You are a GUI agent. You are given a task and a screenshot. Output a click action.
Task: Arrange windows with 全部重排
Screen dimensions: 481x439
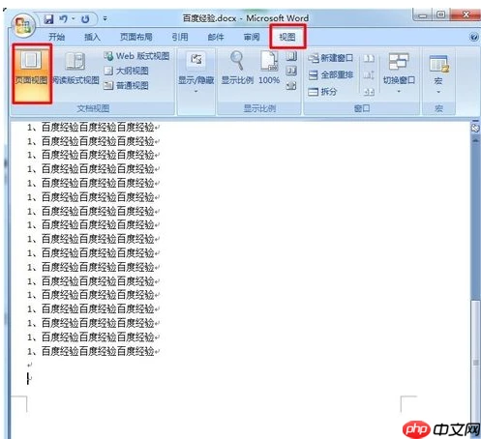click(330, 75)
